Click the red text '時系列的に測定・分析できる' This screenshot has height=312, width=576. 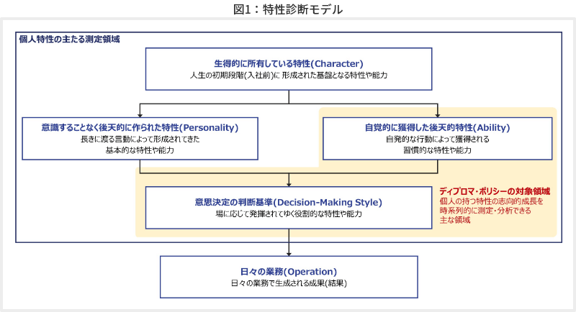(x=485, y=211)
